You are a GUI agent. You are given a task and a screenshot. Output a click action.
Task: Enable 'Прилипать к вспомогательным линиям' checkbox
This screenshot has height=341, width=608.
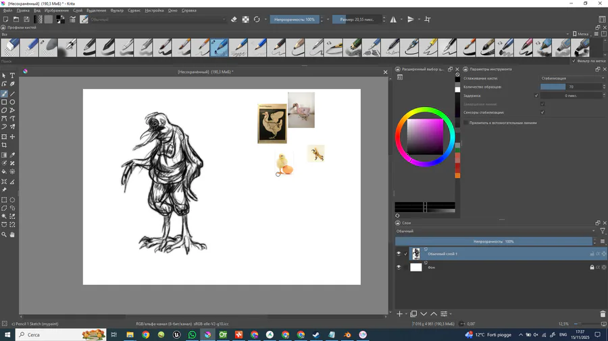point(465,123)
